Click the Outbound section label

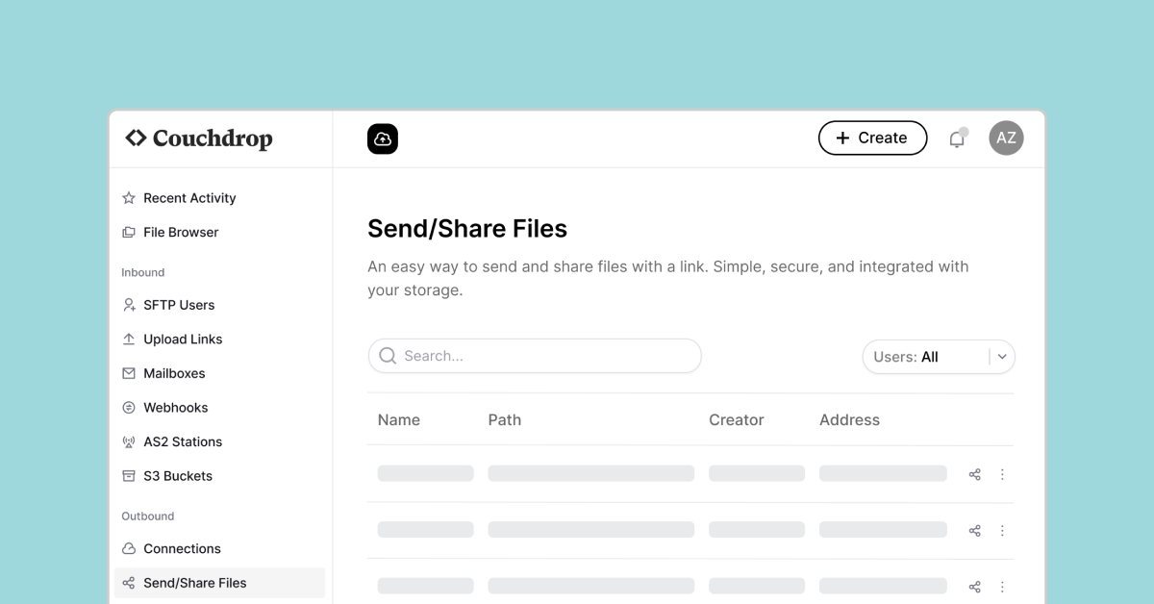[x=148, y=516]
